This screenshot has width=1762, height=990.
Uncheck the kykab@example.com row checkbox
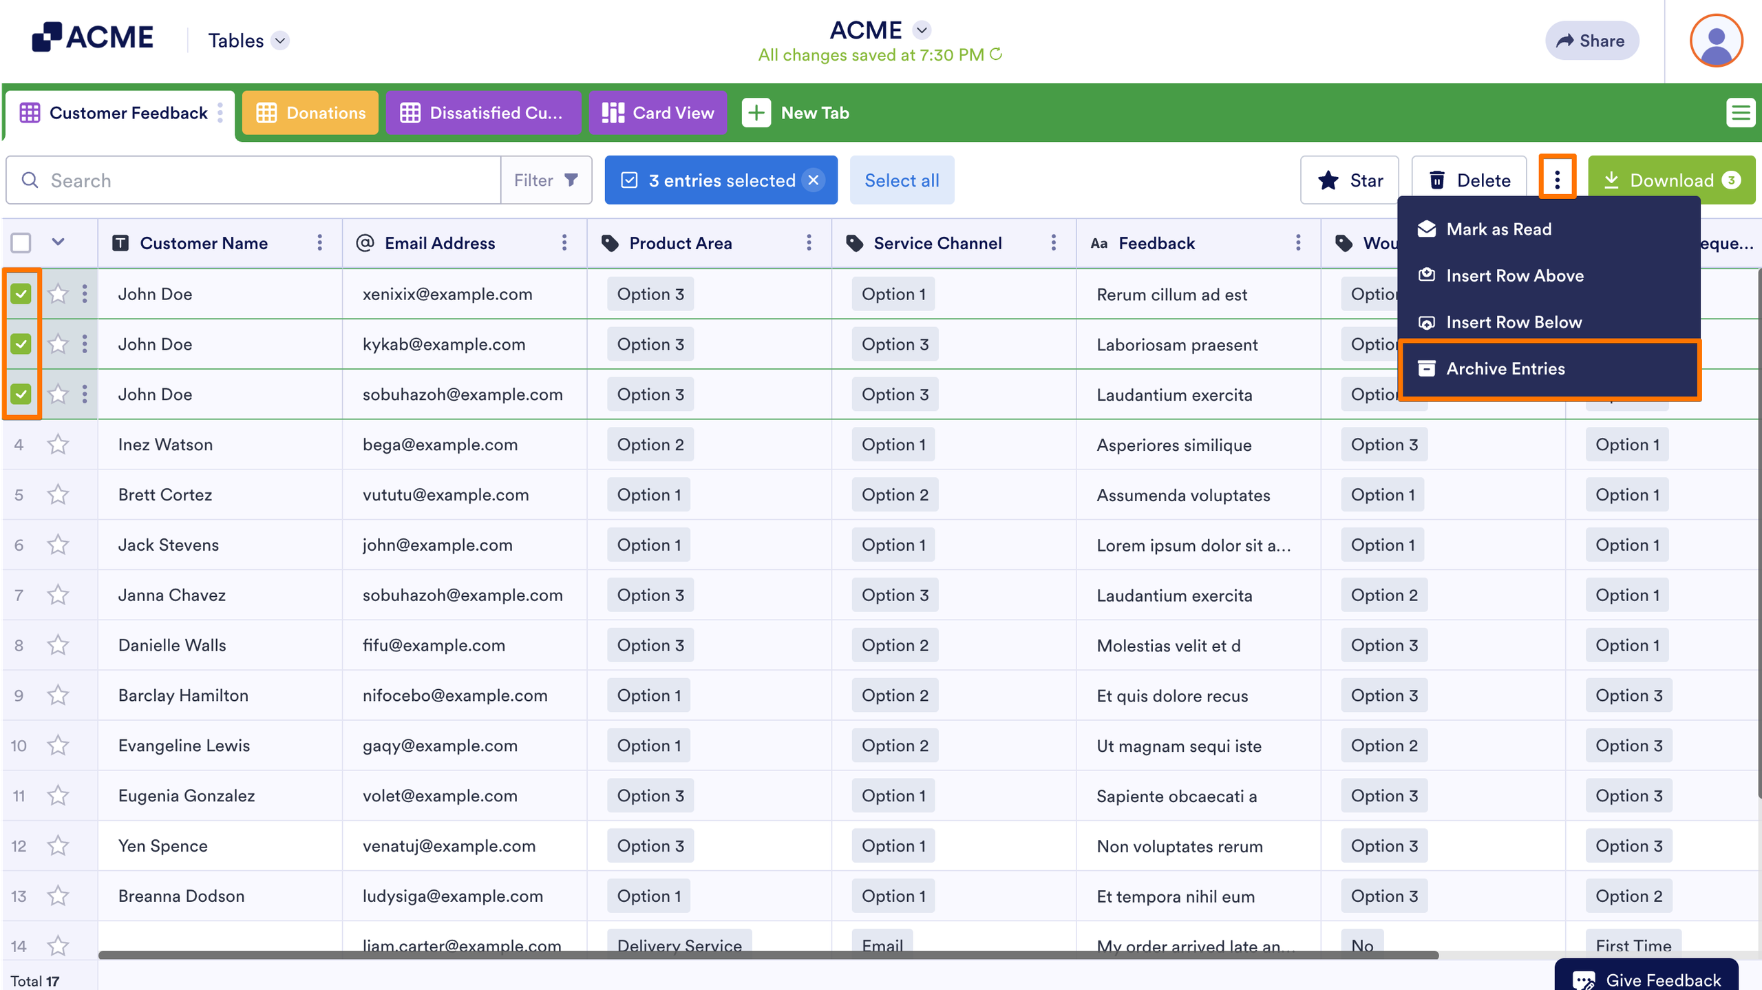[x=21, y=344]
